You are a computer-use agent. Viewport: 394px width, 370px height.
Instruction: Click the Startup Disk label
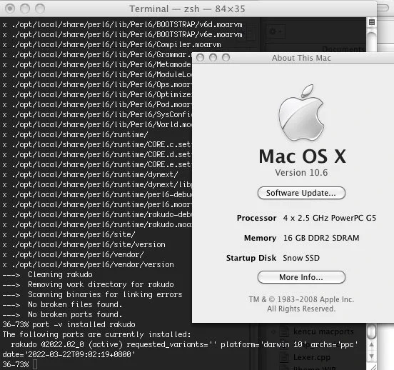pyautogui.click(x=251, y=258)
